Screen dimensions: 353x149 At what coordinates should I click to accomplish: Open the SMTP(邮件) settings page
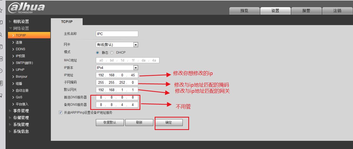[24, 63]
